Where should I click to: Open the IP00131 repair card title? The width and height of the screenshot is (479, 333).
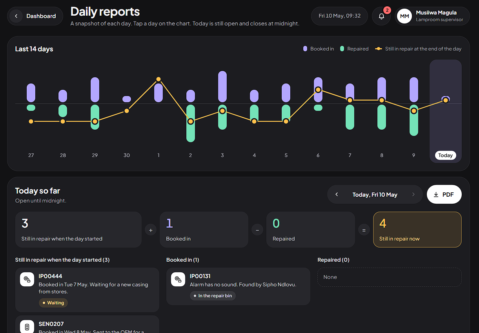tap(200, 276)
